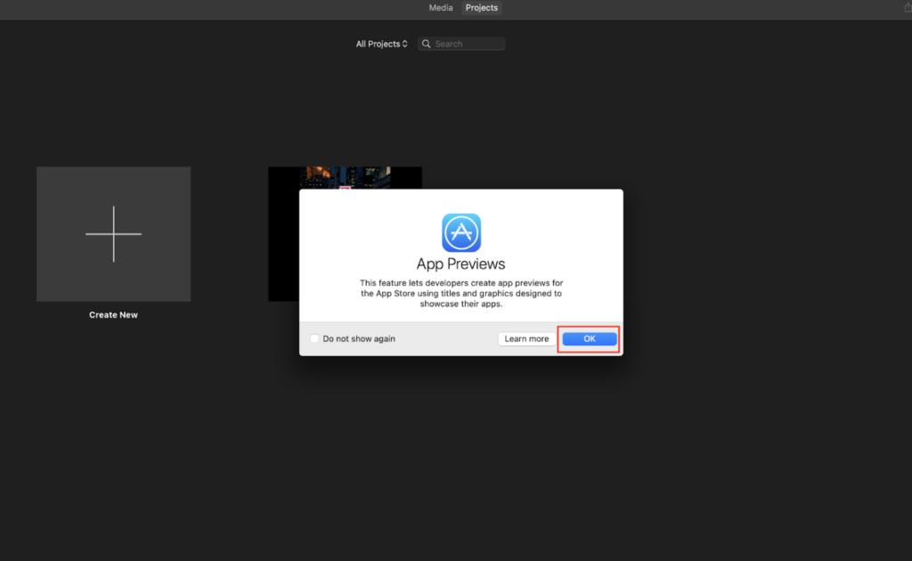912x561 pixels.
Task: Click the plus icon on Create New tile
Action: [x=113, y=233]
